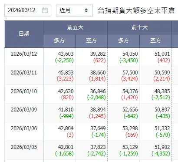
Task: Click the 前十大 group header
Action: pos(139,27)
